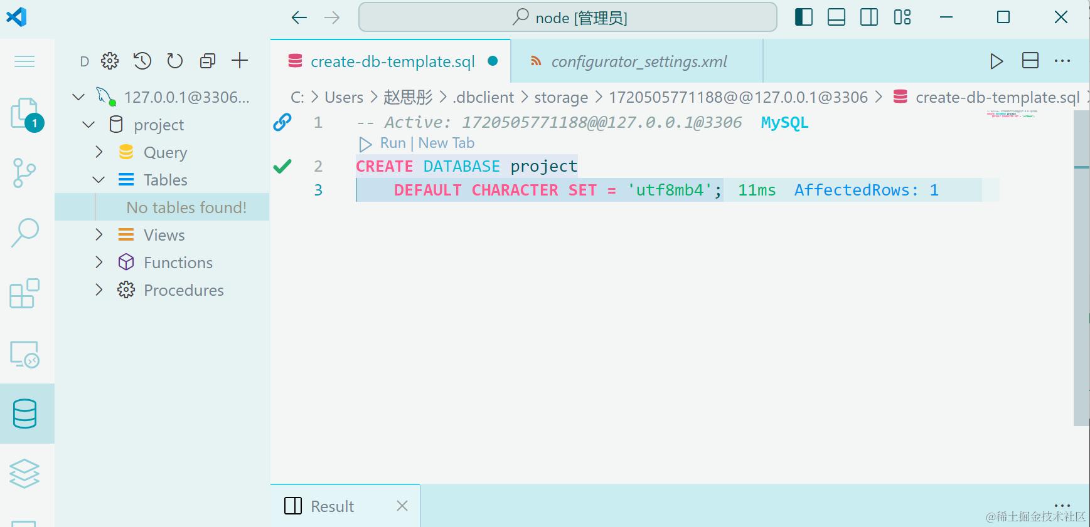Click the node search box in title bar
Image resolution: width=1090 pixels, height=527 pixels.
tap(568, 18)
